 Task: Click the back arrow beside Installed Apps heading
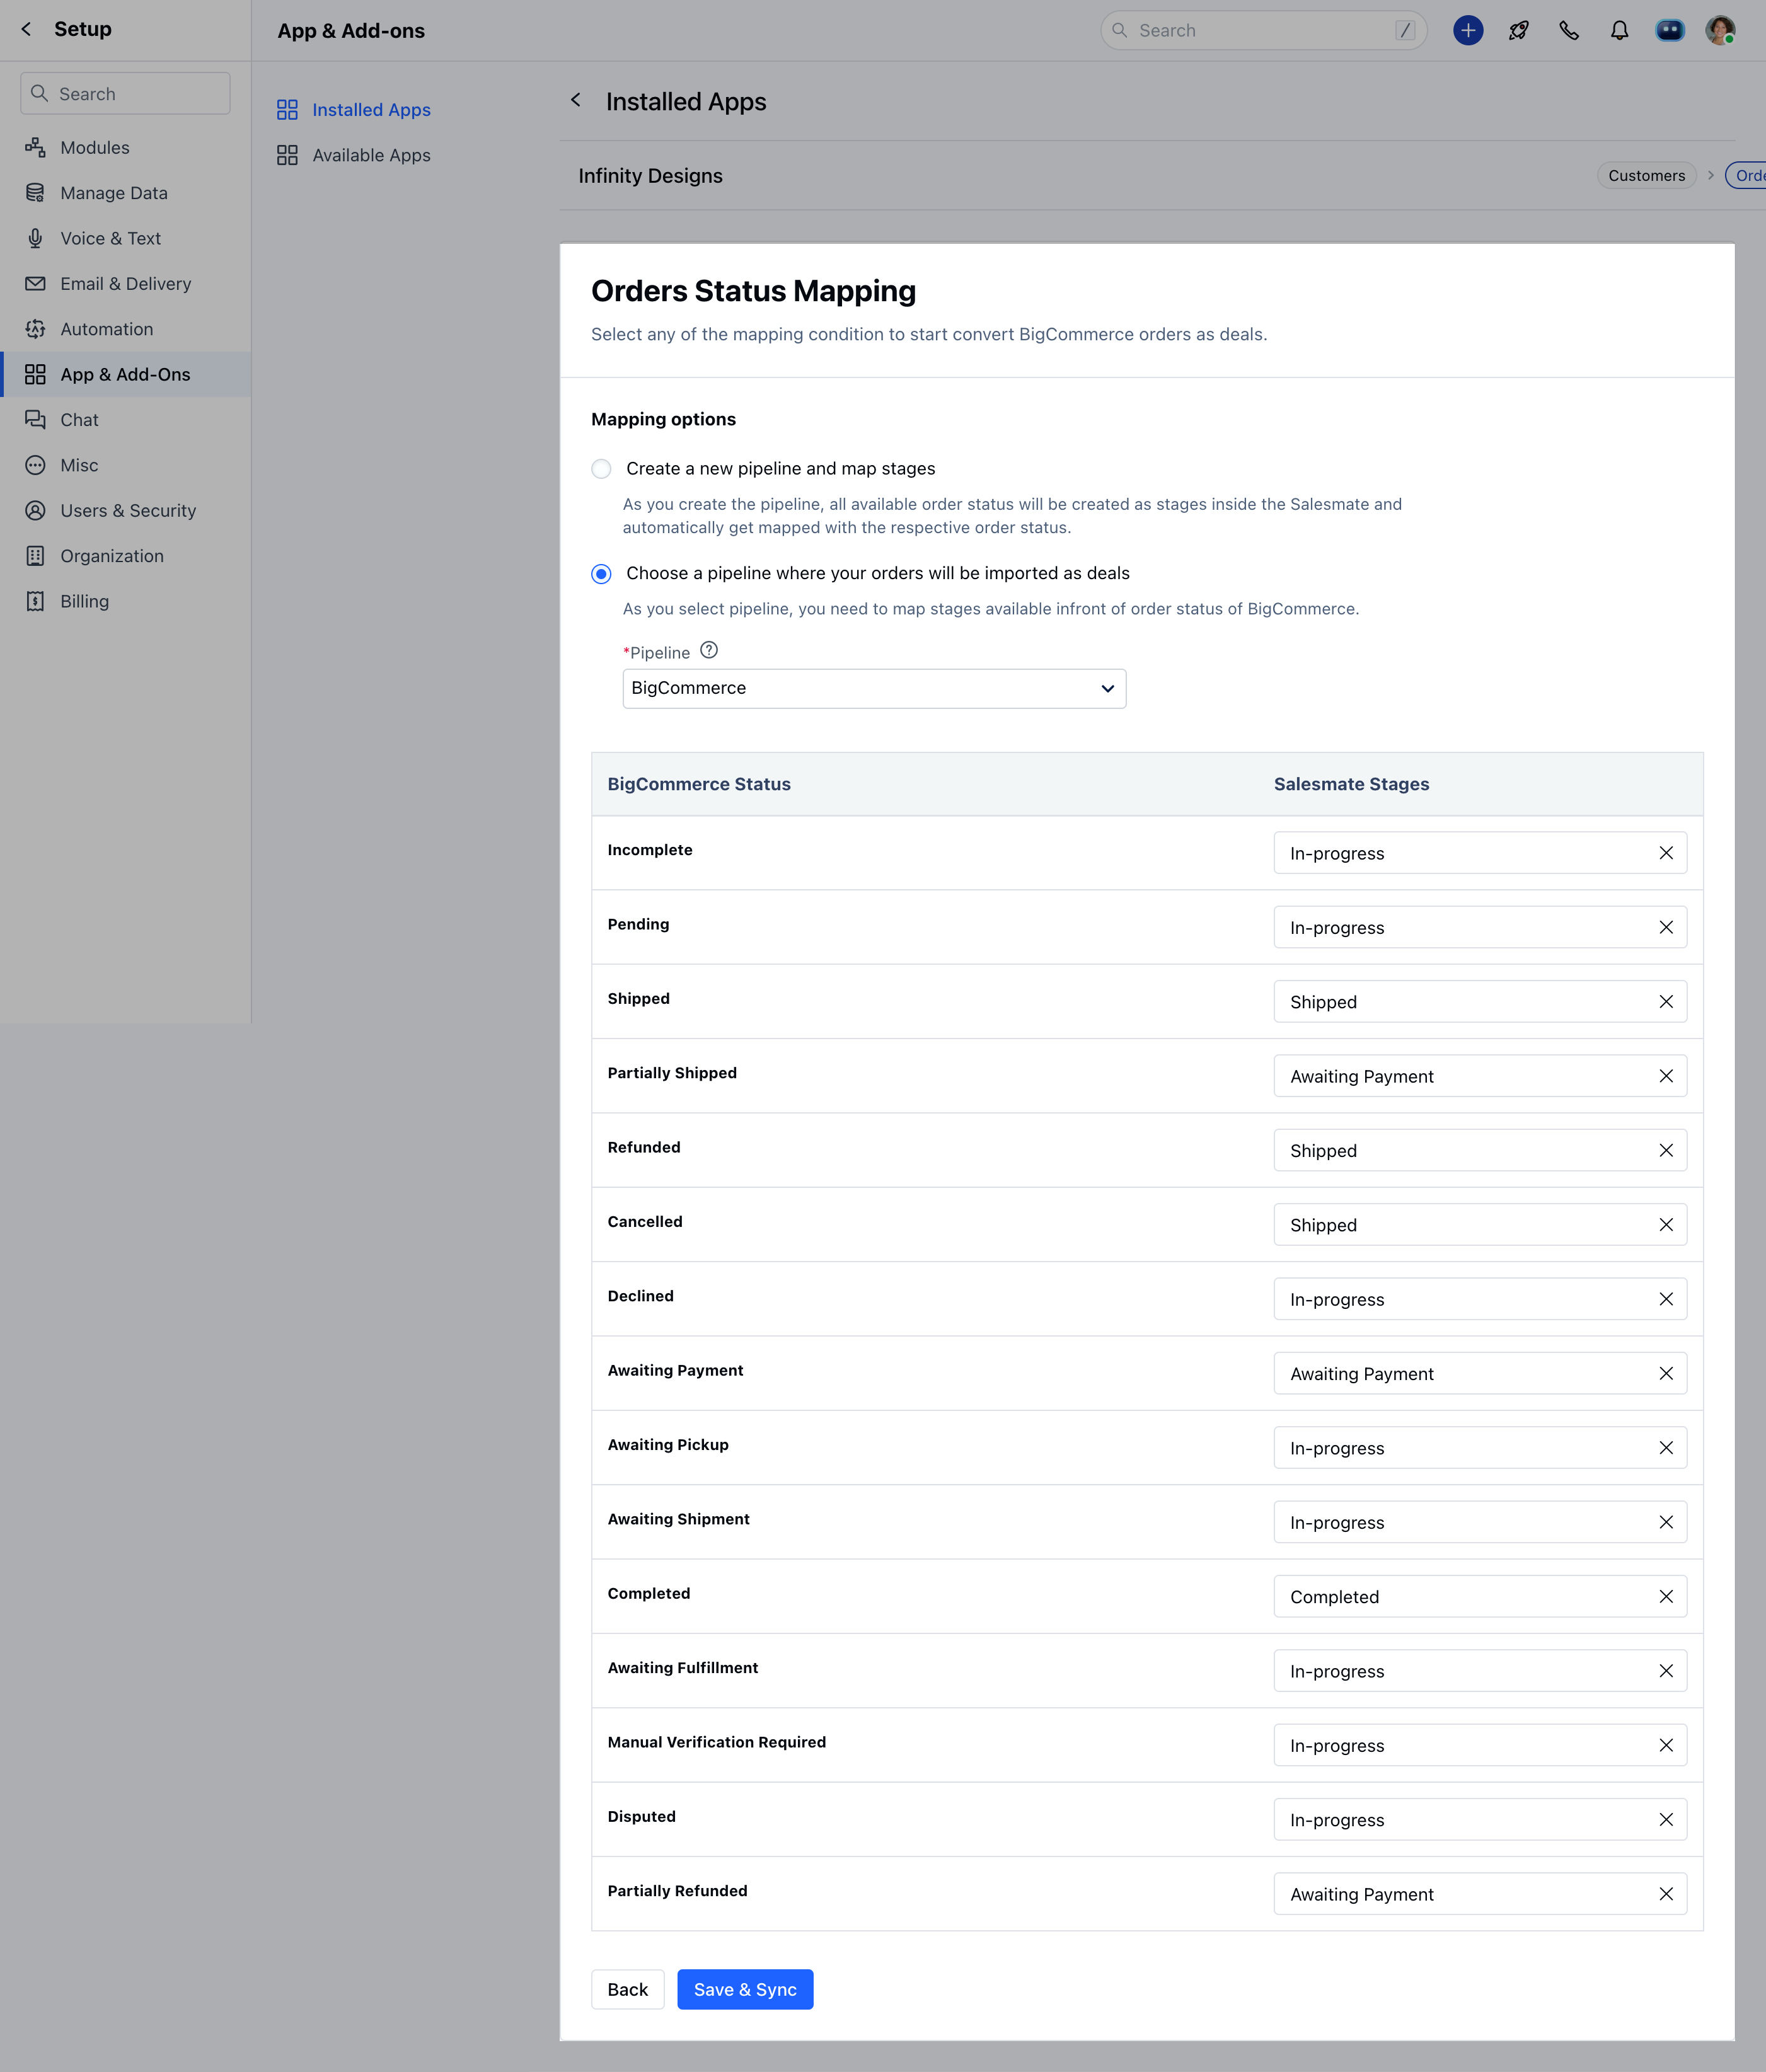point(576,100)
